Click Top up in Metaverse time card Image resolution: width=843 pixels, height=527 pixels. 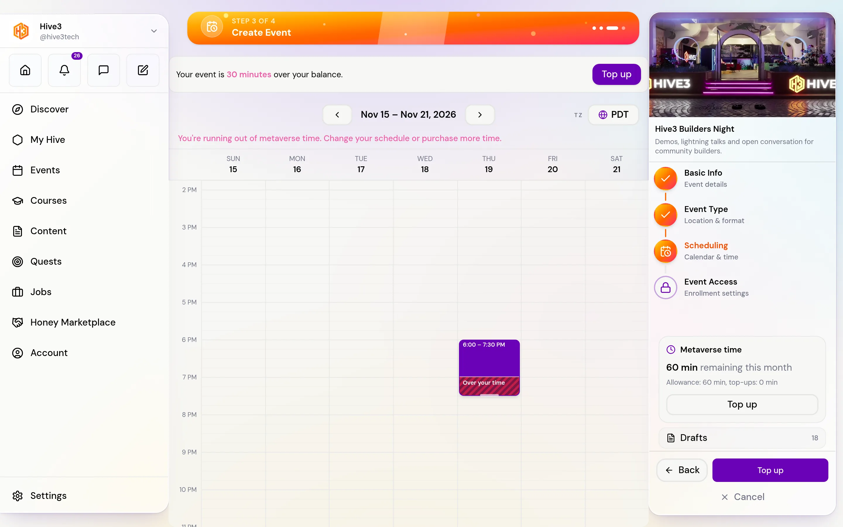point(742,404)
